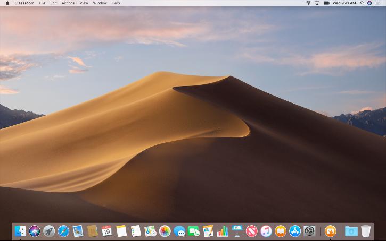Open the Apple menu
Screen dimensions: 386x241
click(x=7, y=3)
